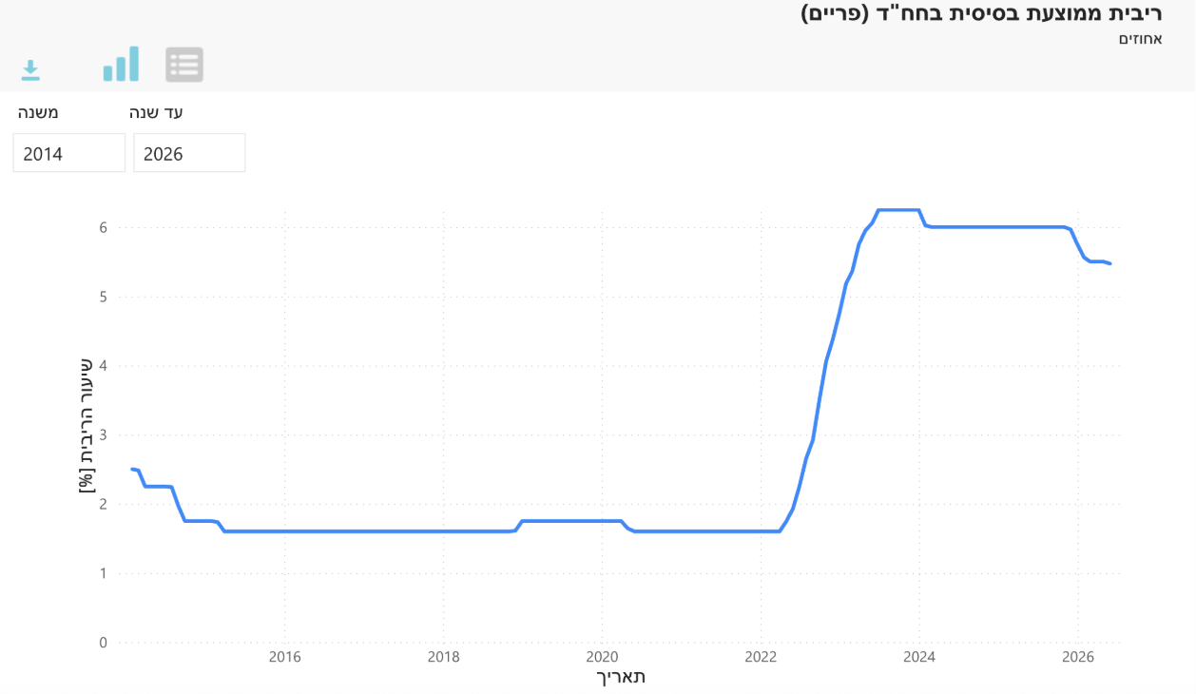The height and width of the screenshot is (694, 1196).
Task: Click the 'אחוזים' subtitle
Action: [x=1141, y=39]
